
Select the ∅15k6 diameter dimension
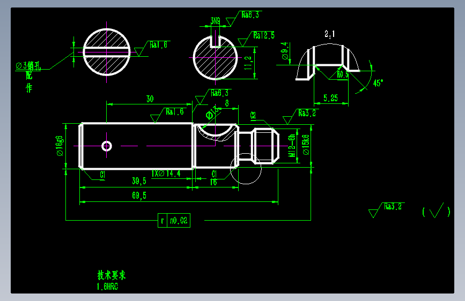click(x=306, y=145)
